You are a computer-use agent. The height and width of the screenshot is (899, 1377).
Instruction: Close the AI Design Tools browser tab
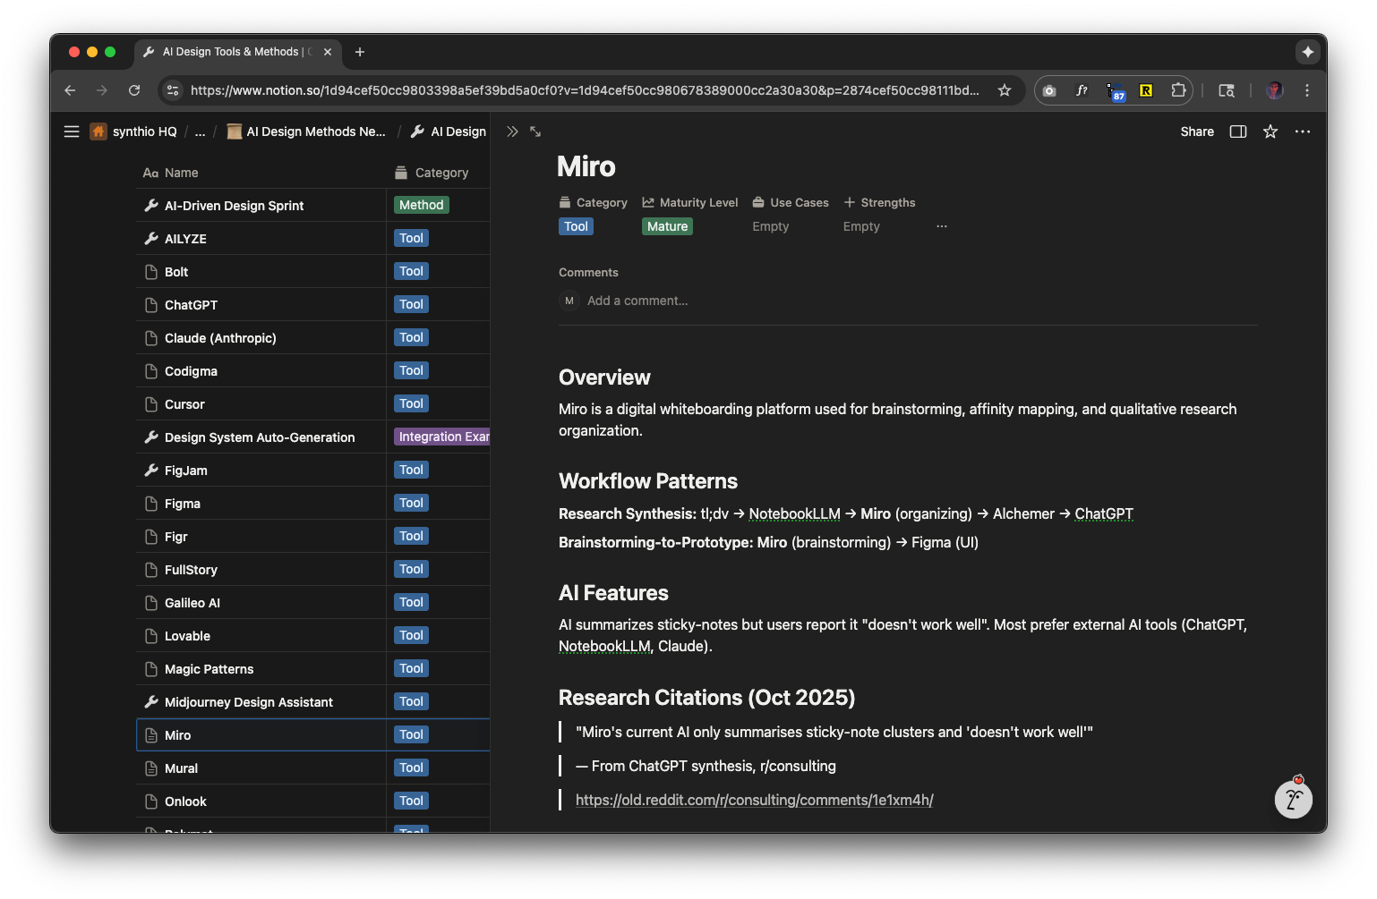click(328, 52)
